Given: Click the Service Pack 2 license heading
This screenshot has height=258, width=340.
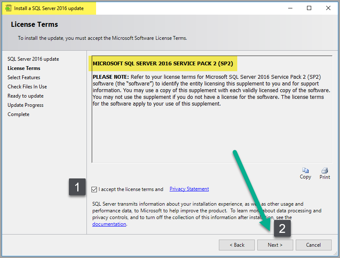Looking at the screenshot, I should [x=163, y=64].
